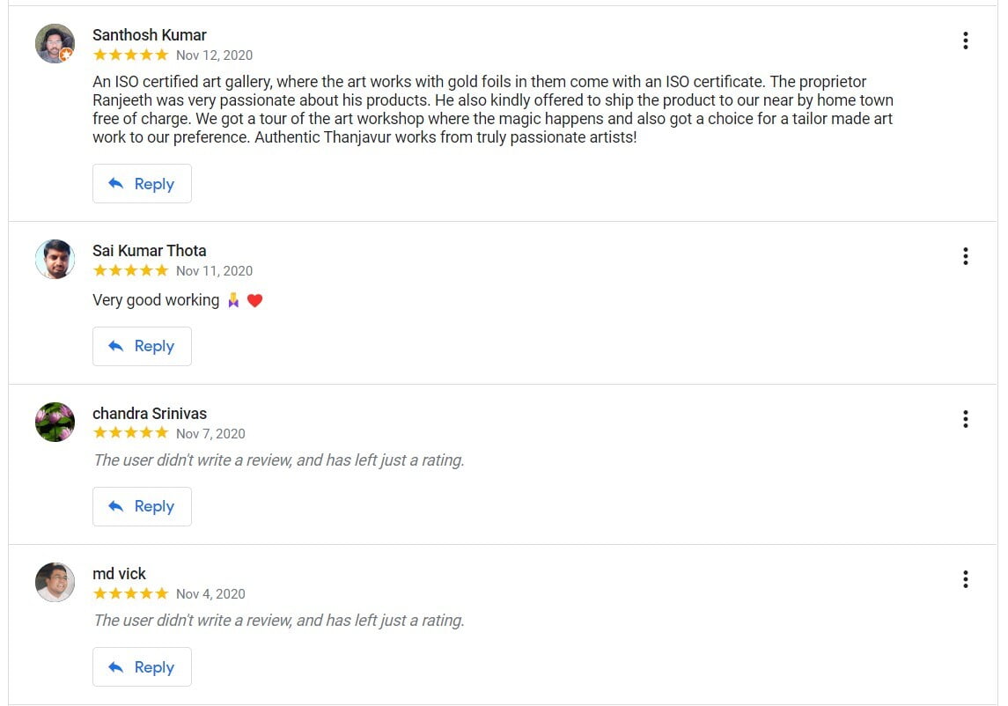The image size is (1008, 706).
Task: Open more options for chandra Srinivas's review
Action: click(x=966, y=419)
